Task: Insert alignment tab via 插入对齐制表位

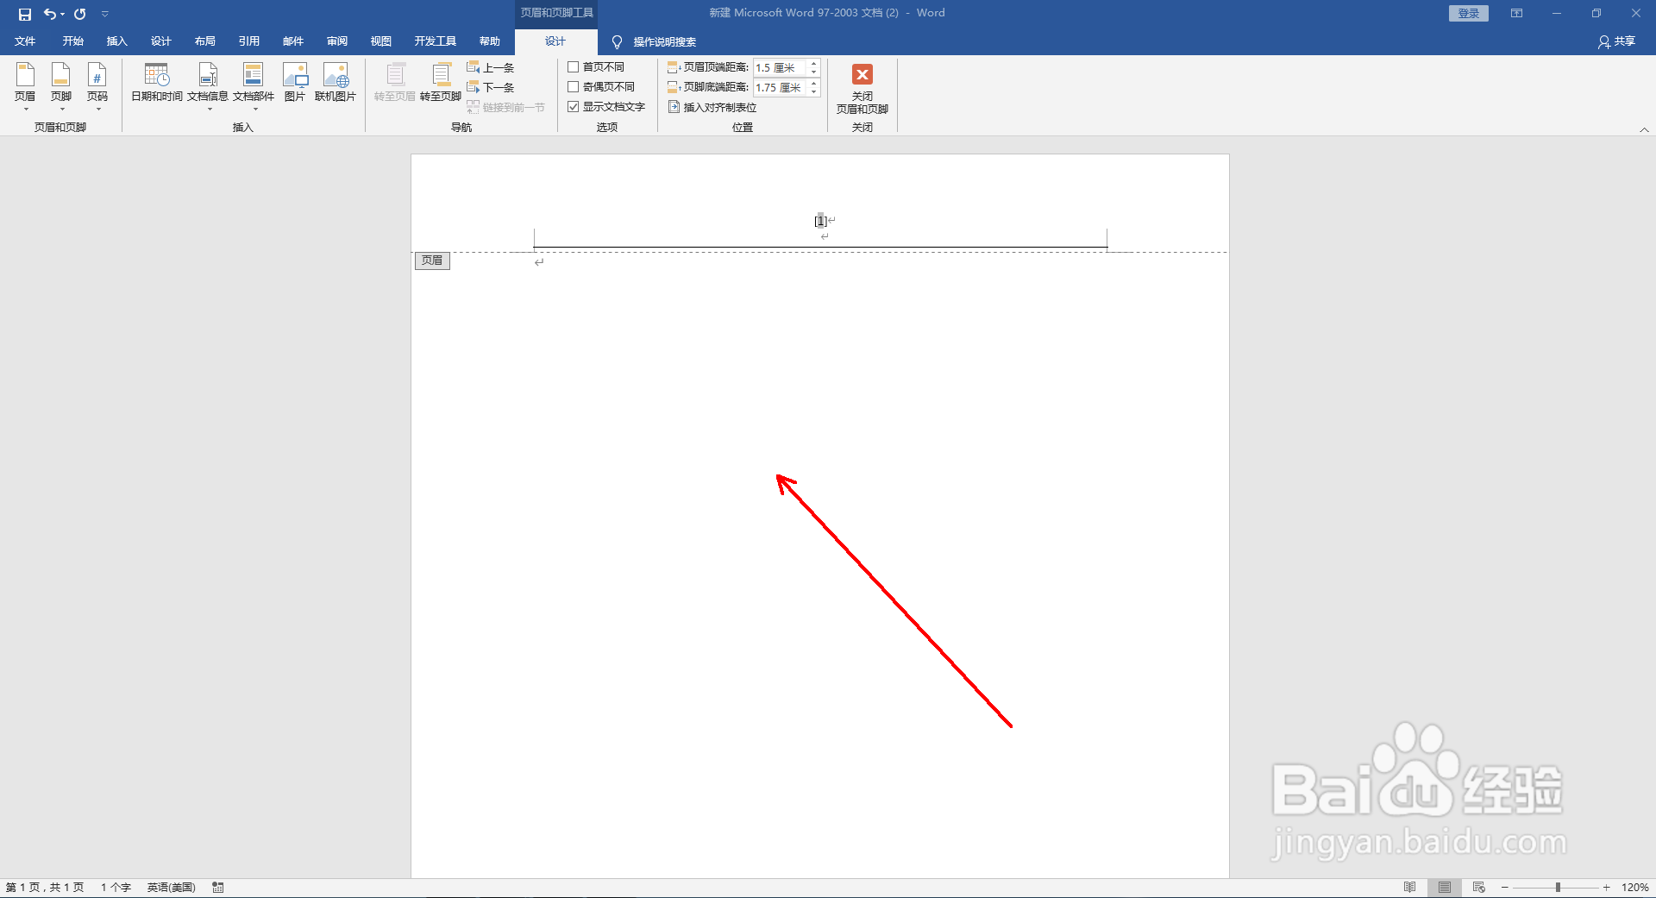Action: (x=712, y=107)
